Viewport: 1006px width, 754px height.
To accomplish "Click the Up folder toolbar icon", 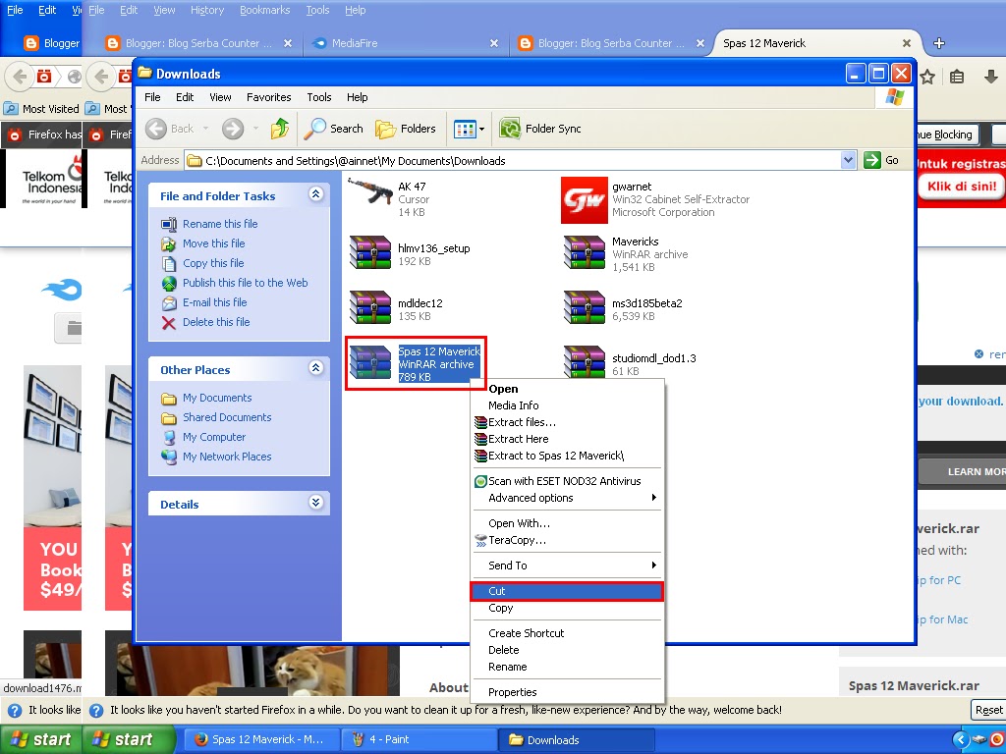I will [x=280, y=129].
